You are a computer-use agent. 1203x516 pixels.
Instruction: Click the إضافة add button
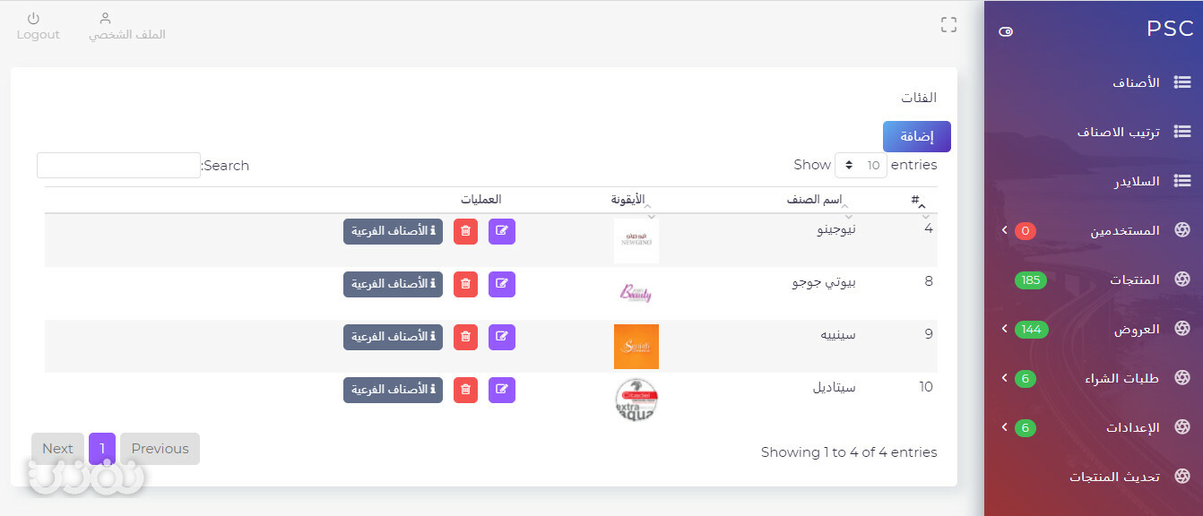(917, 136)
